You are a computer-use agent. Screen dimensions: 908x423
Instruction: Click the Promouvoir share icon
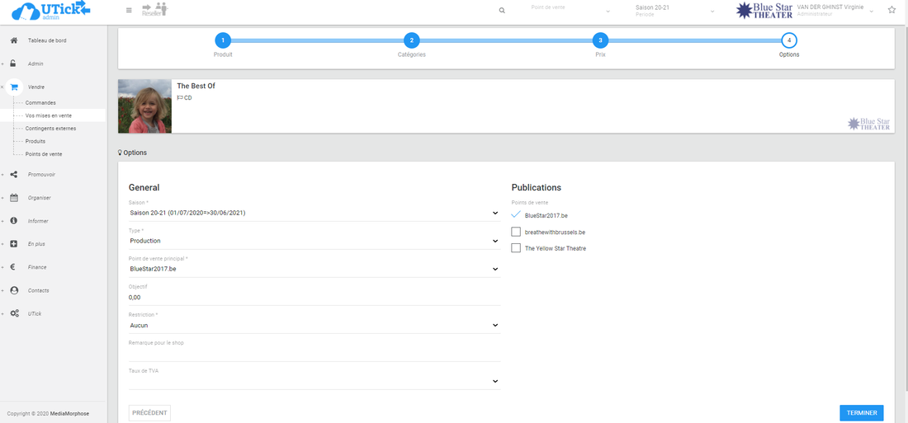pos(14,174)
